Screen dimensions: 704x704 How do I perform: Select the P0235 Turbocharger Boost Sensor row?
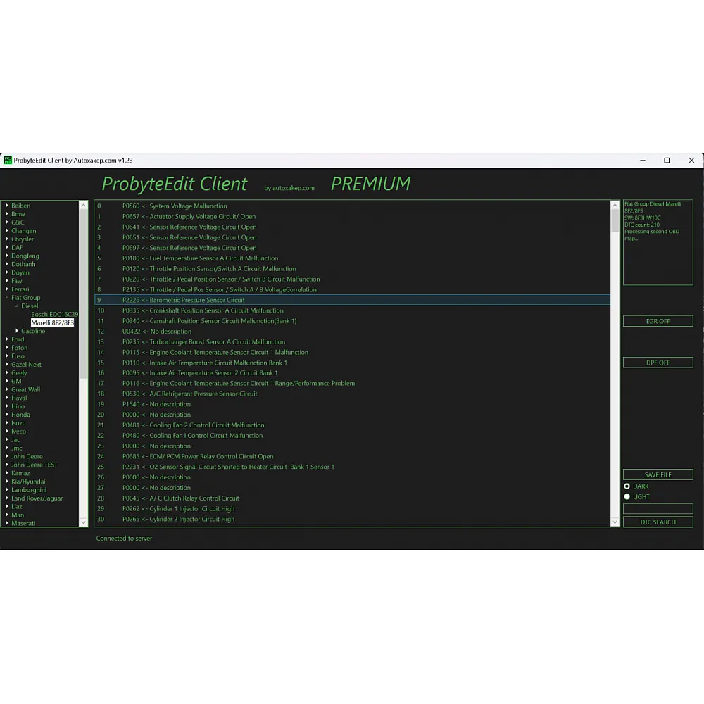click(217, 342)
